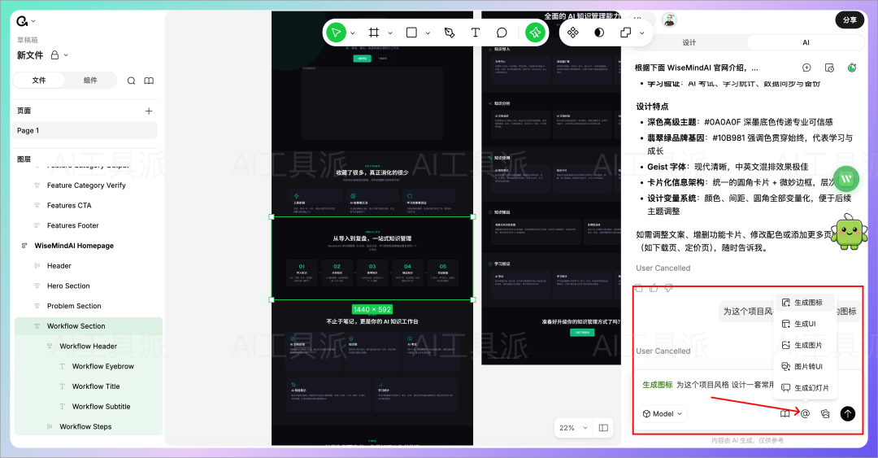Open the app logo menu
The image size is (878, 458).
pos(22,21)
